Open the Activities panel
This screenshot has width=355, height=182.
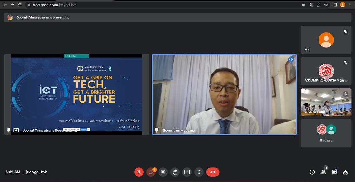pyautogui.click(x=345, y=172)
